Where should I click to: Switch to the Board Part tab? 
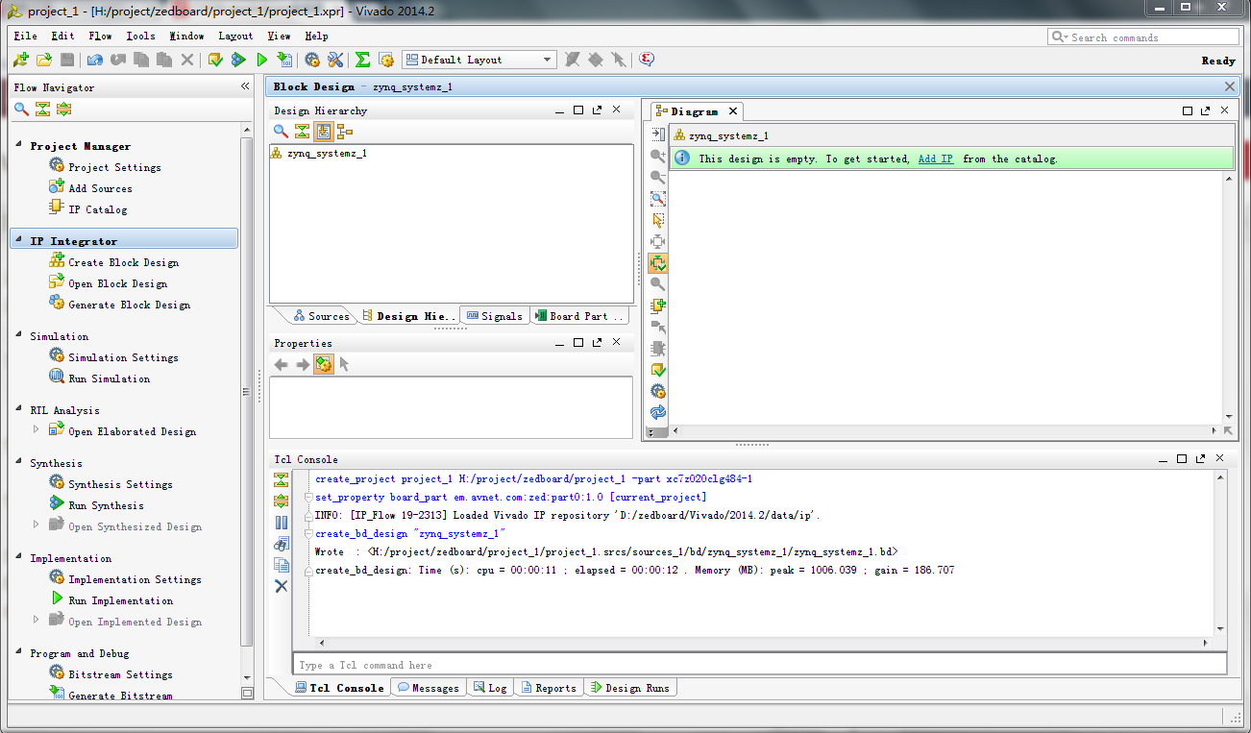pyautogui.click(x=579, y=316)
